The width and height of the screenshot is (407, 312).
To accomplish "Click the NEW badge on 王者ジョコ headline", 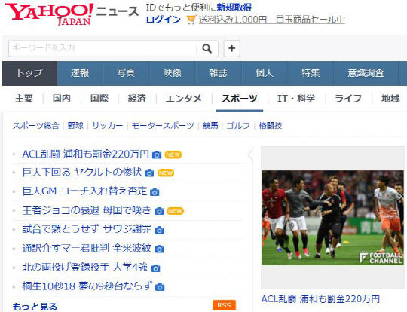I will pos(175,211).
